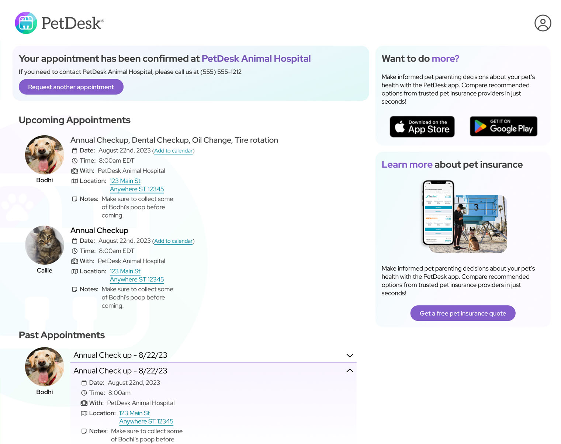Open 123 Main St link in Bodhi's upcoming appointment
This screenshot has height=444, width=561.
tap(125, 181)
